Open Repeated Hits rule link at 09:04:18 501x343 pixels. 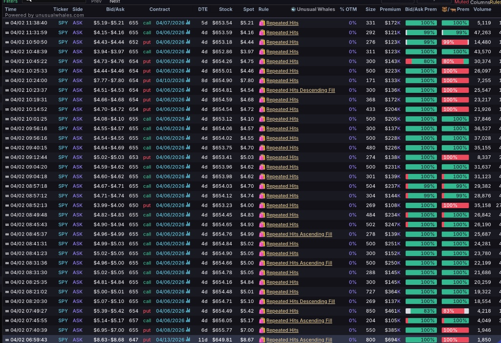[282, 176]
